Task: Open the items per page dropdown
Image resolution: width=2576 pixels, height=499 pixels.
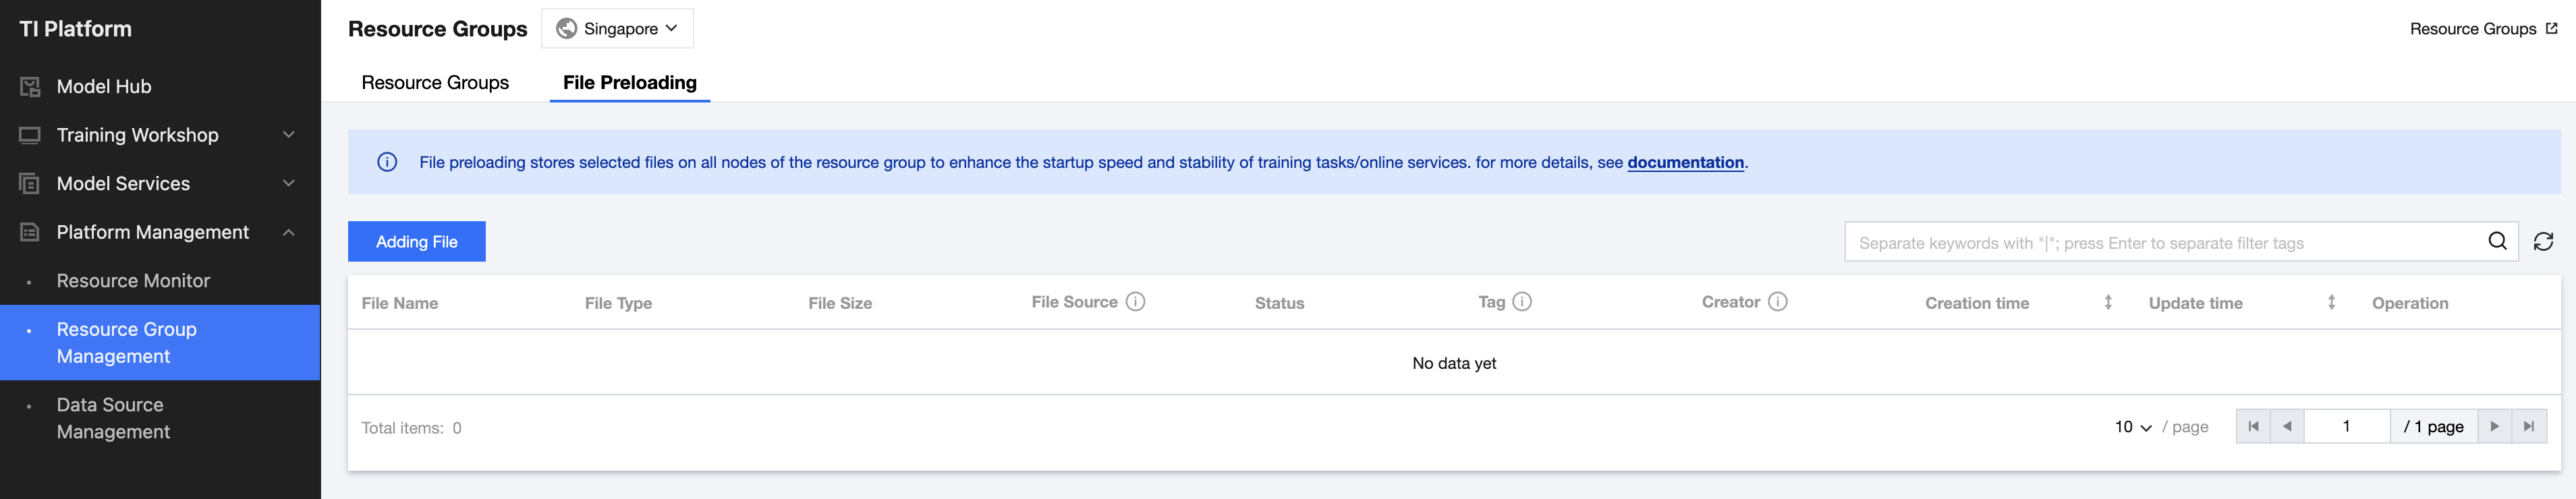Action: pos(2132,427)
